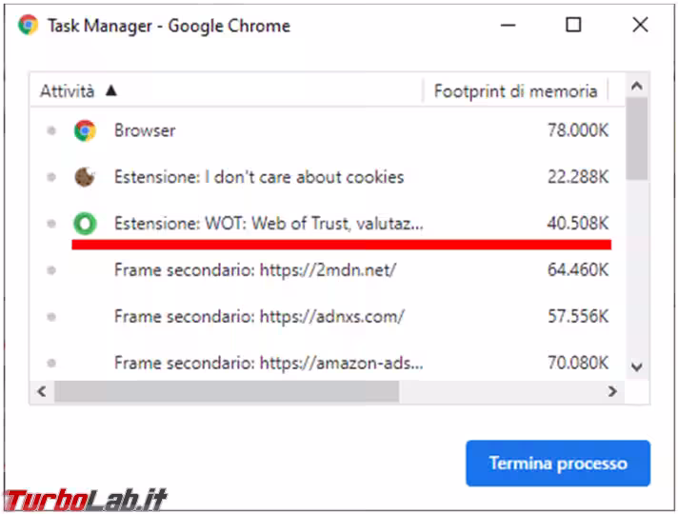Click horizontal scrollbar right arrow

tap(613, 391)
